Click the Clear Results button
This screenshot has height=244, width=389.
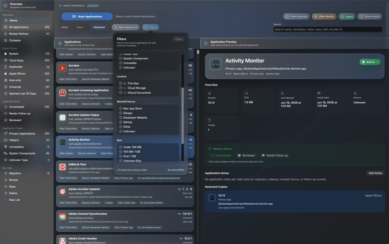(x=324, y=16)
